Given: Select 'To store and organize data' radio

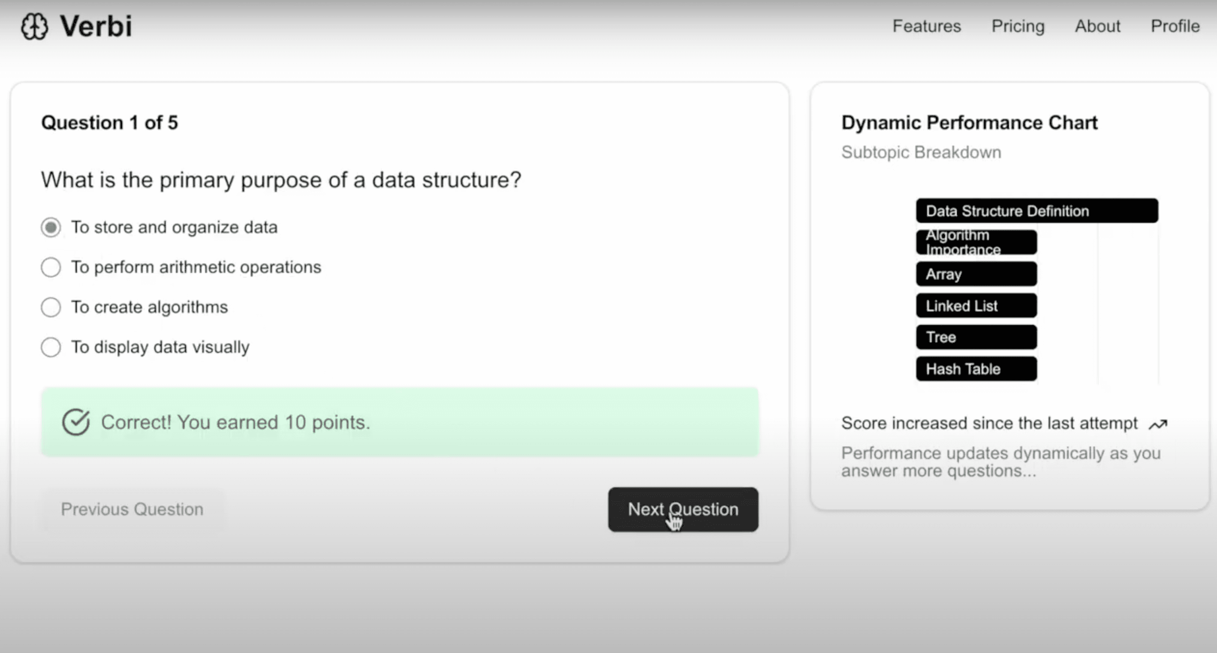Looking at the screenshot, I should tap(51, 227).
